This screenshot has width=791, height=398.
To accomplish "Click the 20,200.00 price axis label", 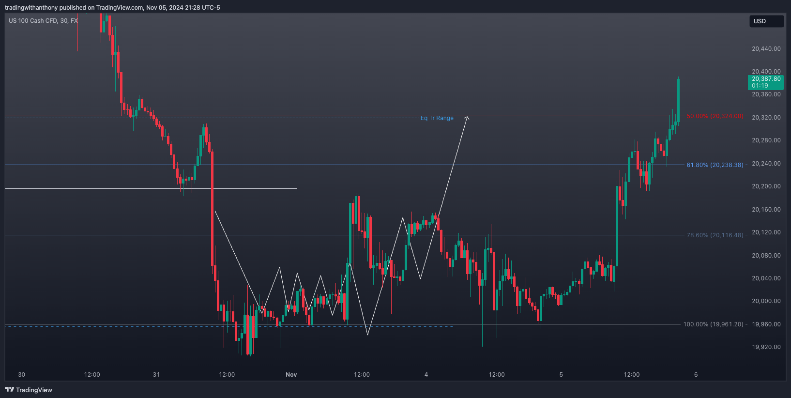I will [766, 186].
